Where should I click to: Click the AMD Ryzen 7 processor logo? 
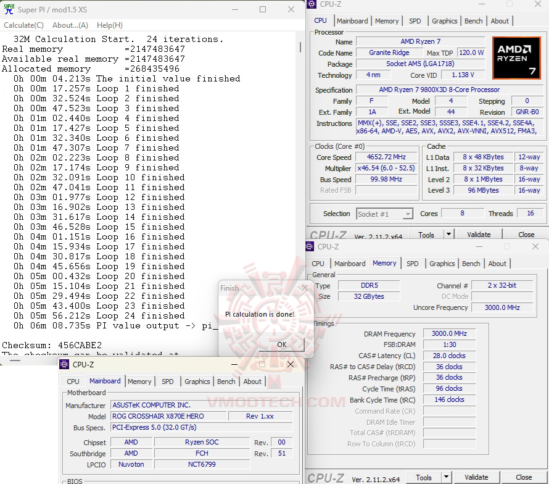pos(516,58)
